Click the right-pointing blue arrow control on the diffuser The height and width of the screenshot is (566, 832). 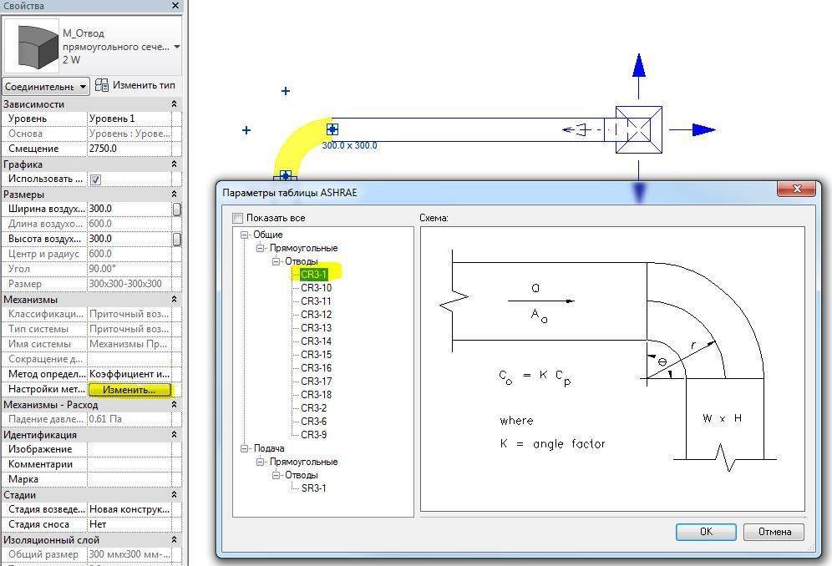click(703, 129)
